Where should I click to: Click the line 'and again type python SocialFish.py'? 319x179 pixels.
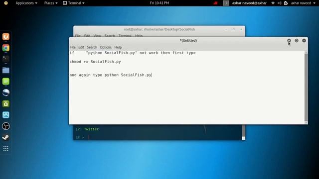pos(111,75)
